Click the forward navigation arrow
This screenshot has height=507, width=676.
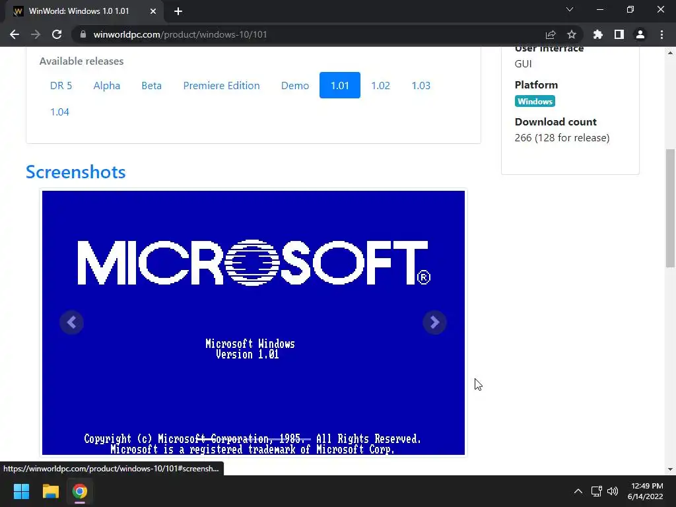pos(36,34)
